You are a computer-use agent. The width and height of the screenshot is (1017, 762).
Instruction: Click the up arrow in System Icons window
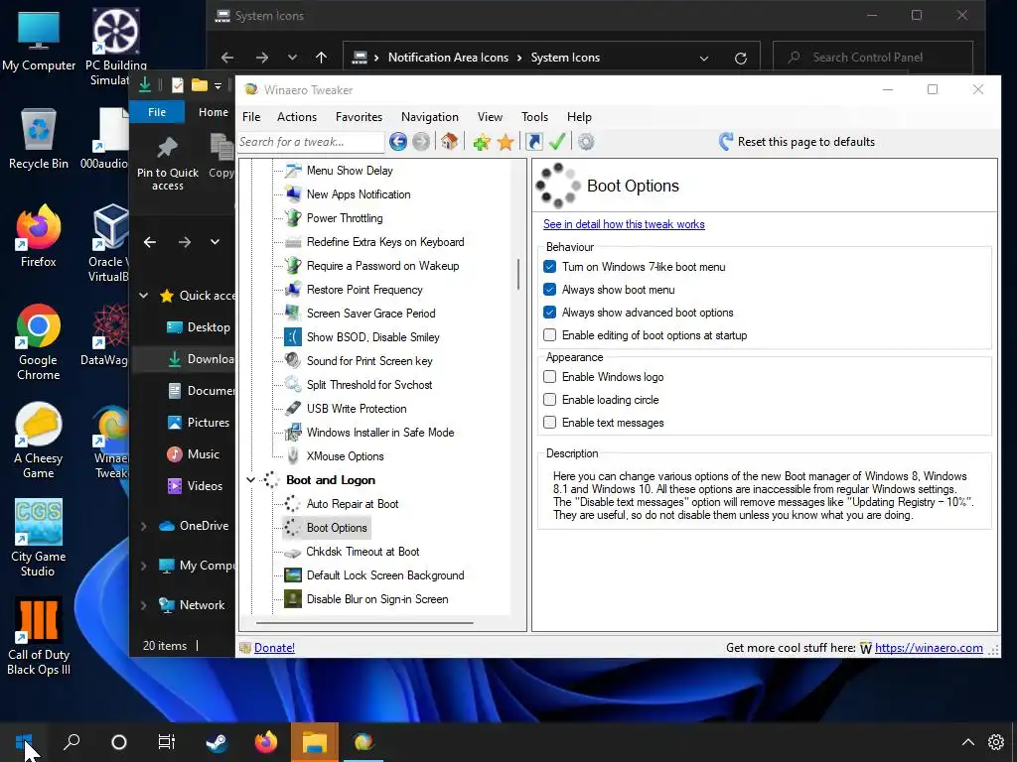coord(321,58)
